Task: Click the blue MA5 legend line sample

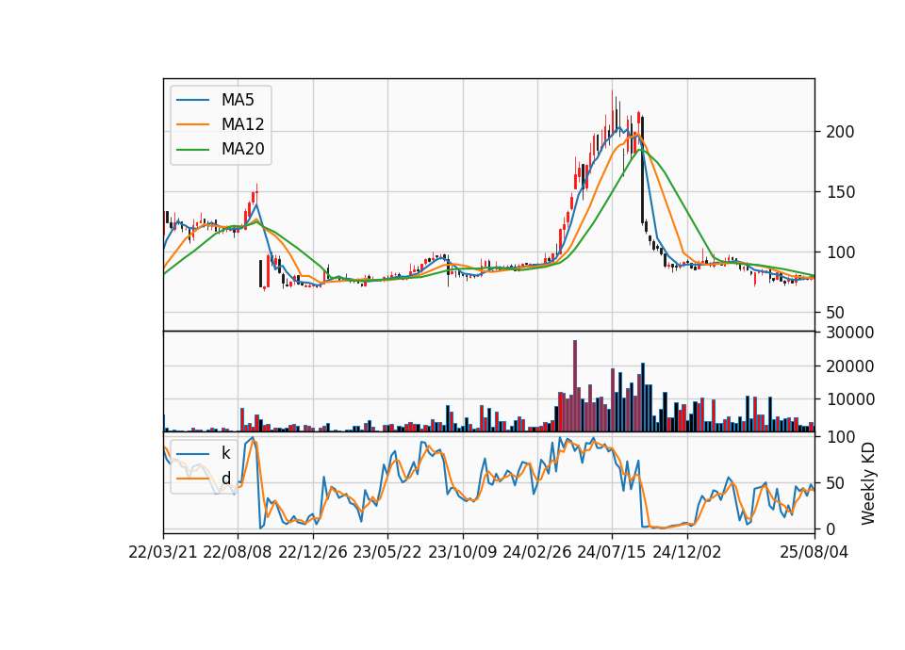Action: point(192,100)
